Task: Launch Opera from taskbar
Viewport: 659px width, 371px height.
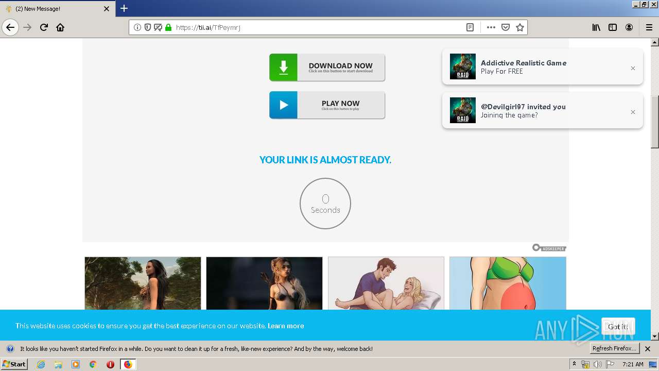Action: click(110, 364)
